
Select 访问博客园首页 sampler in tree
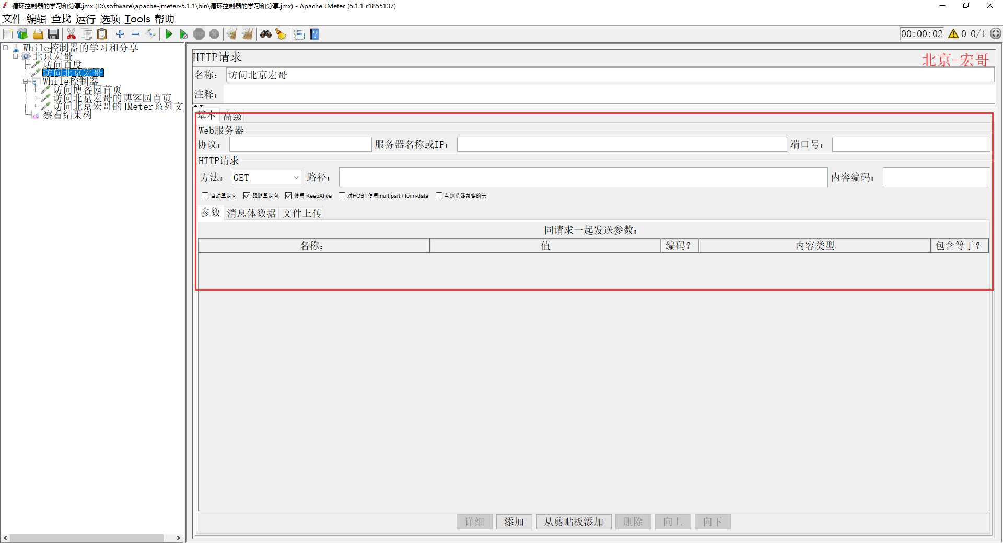coord(87,89)
